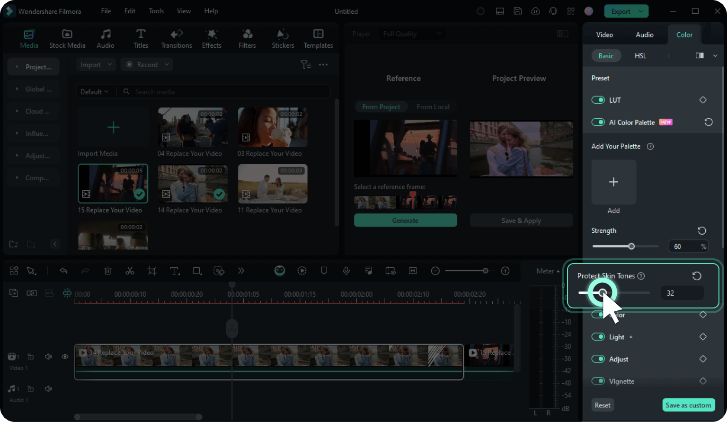Click the filter and sort media icon

(306, 65)
